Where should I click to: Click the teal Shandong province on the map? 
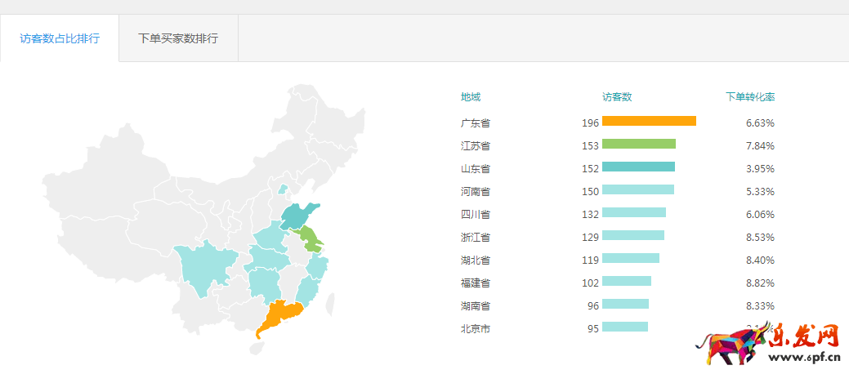297,216
